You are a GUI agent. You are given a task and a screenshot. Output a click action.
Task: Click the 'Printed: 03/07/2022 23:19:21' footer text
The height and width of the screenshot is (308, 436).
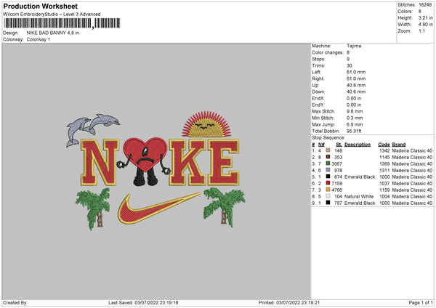pos(289,302)
